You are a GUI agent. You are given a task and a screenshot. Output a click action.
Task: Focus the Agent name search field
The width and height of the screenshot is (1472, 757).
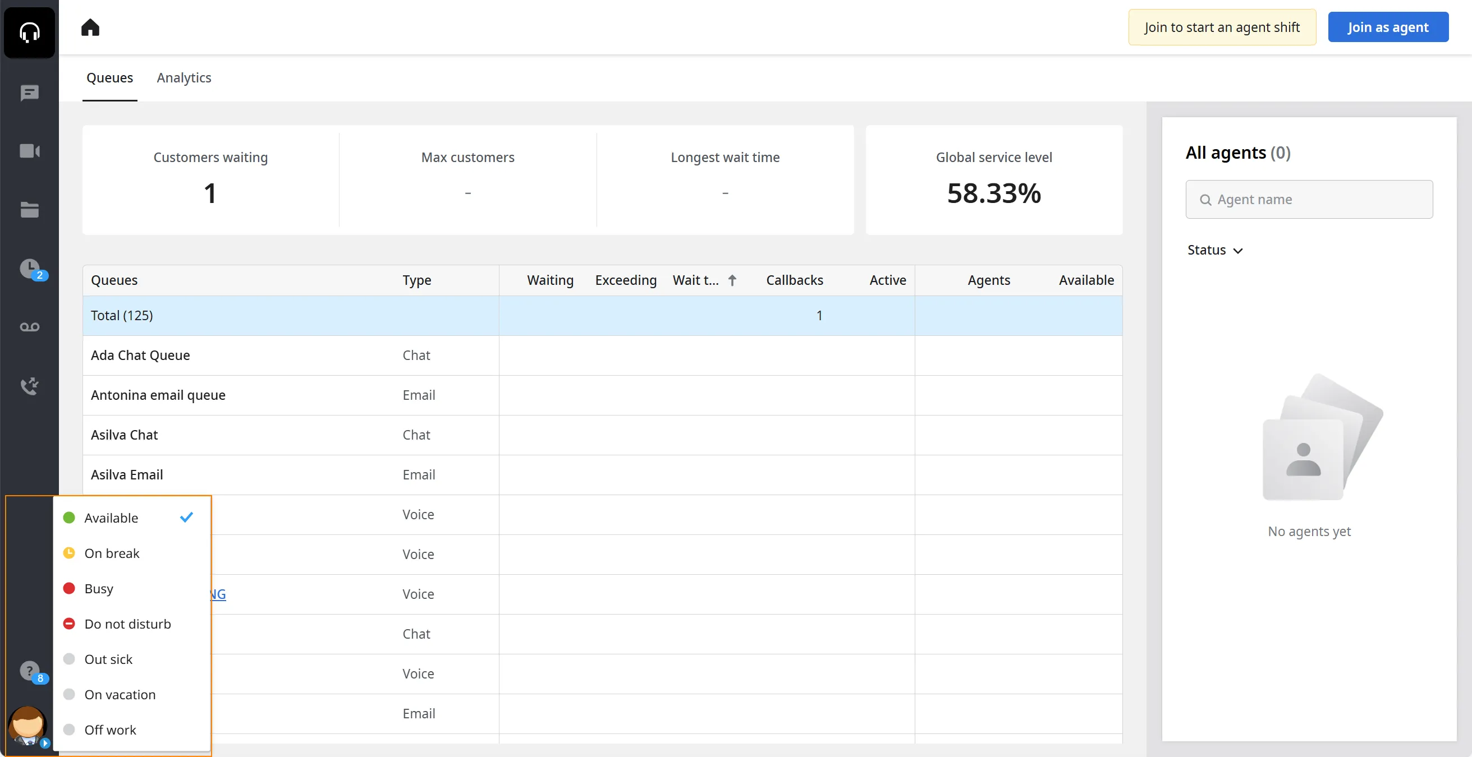(x=1309, y=199)
